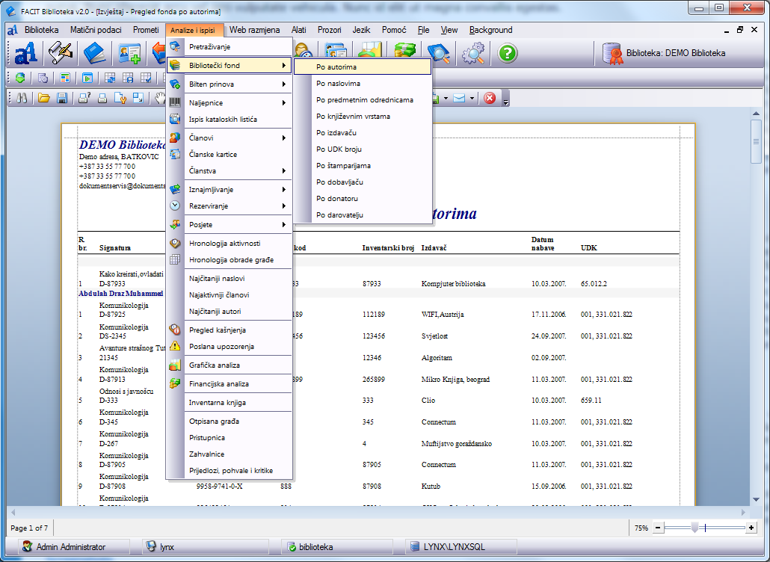Screen dimensions: 770x562
Task: Select 'Po naslovima' from submenu
Action: point(339,84)
